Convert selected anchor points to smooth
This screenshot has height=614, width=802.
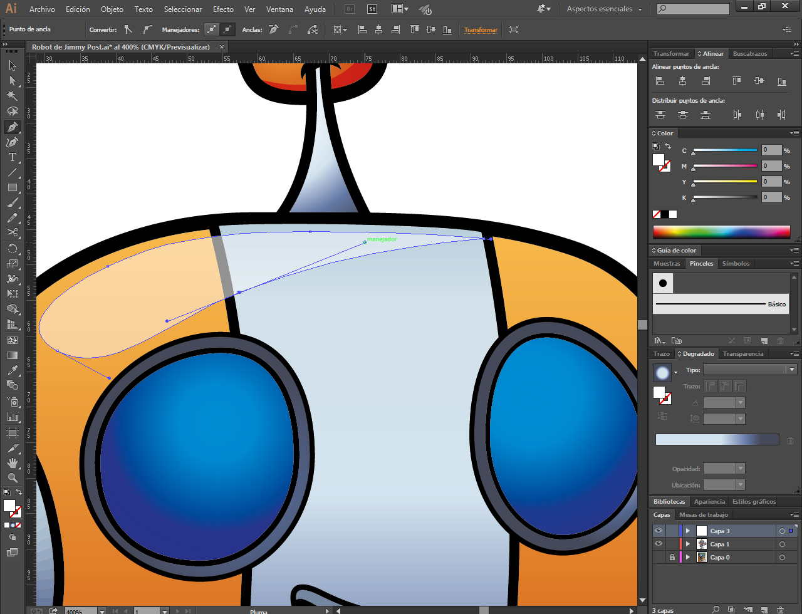point(147,29)
